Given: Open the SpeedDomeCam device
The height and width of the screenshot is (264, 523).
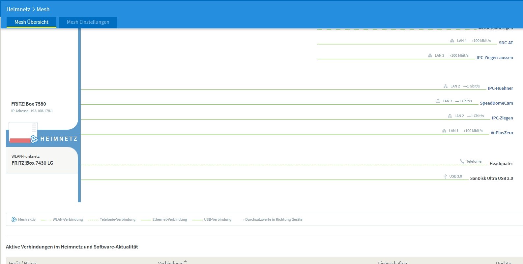Looking at the screenshot, I should pos(496,103).
